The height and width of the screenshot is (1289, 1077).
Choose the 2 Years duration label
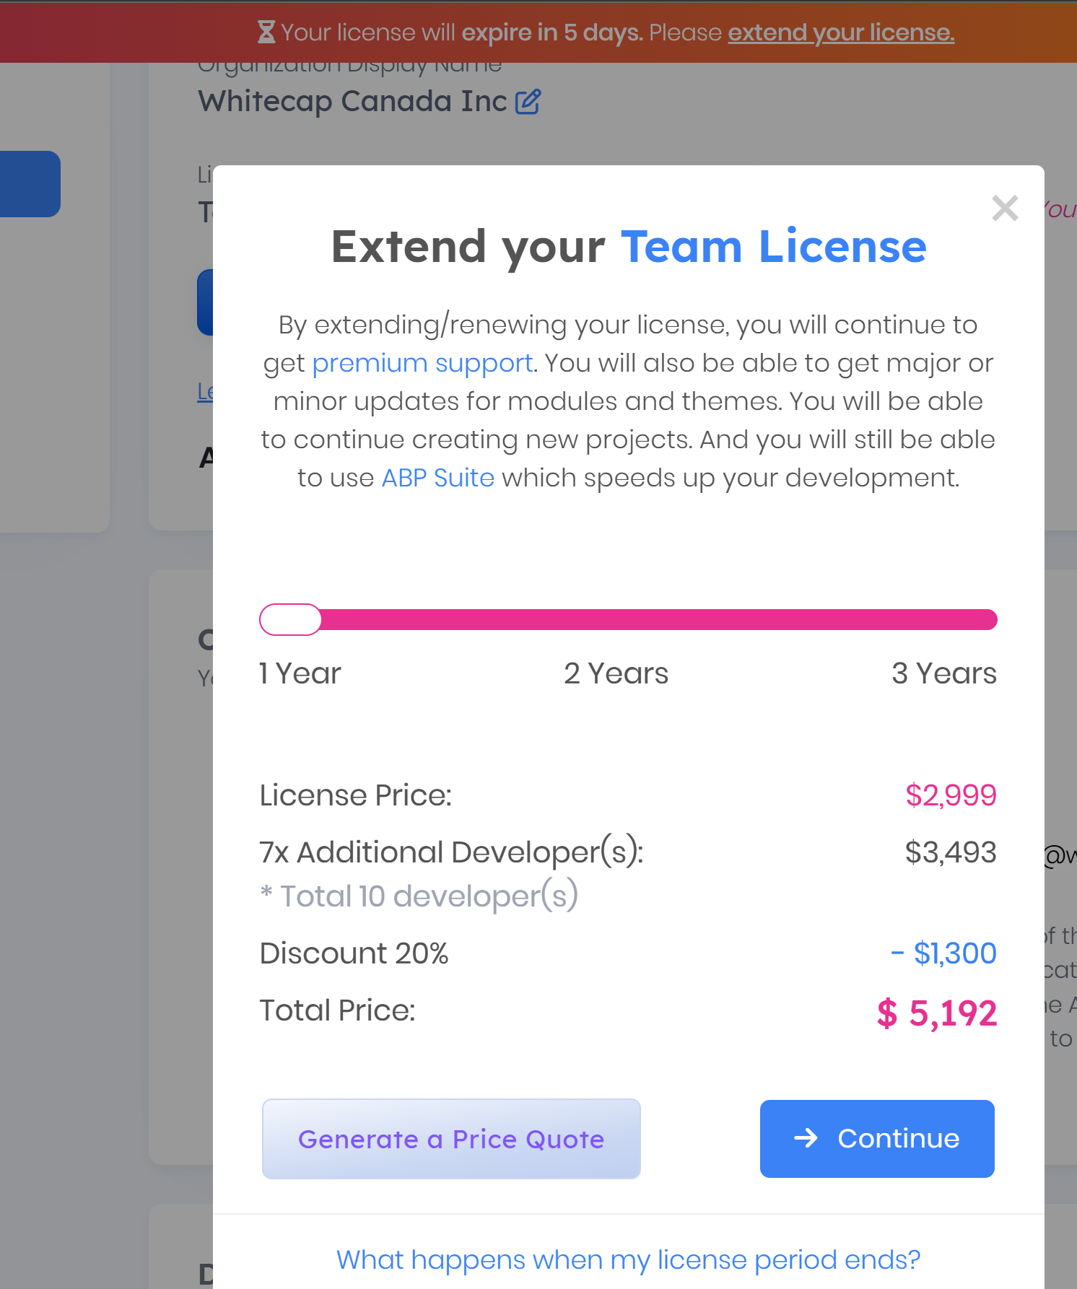[616, 673]
